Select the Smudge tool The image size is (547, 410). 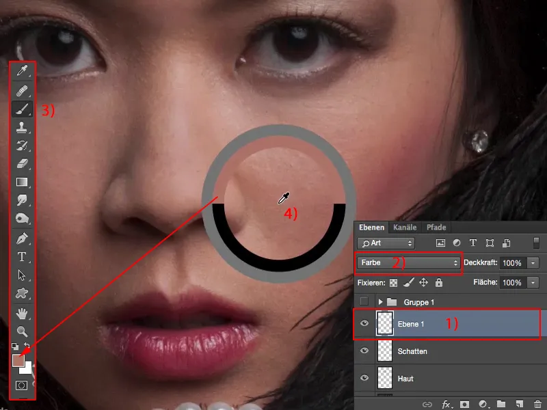[x=22, y=200]
